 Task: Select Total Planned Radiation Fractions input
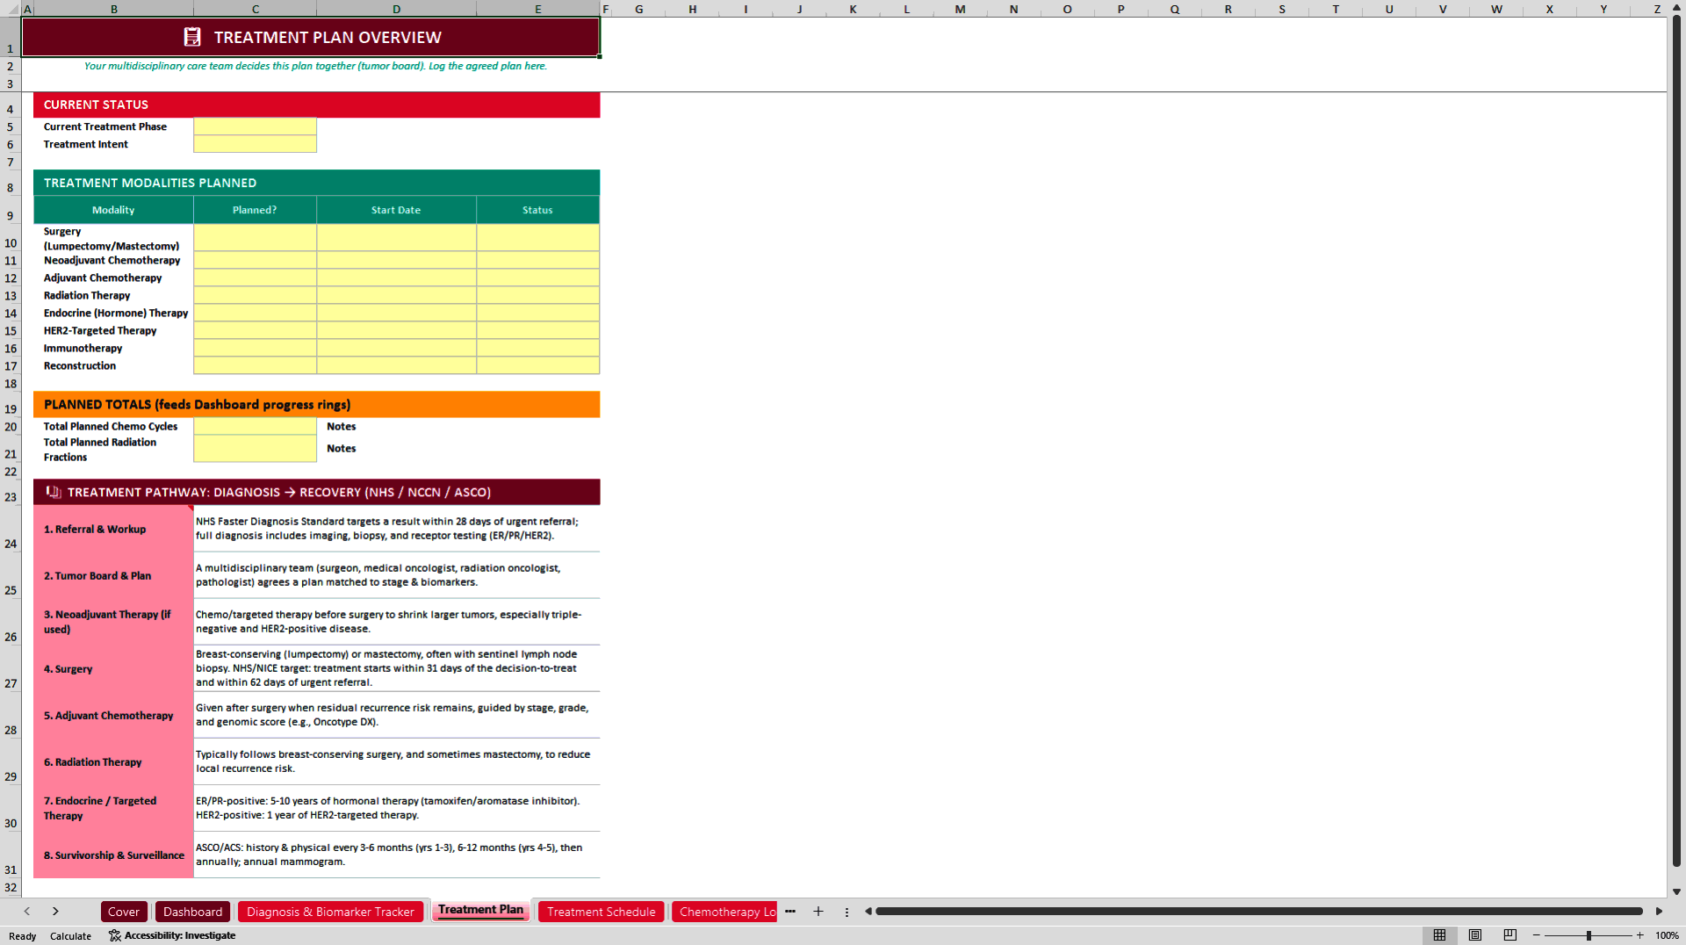tap(255, 449)
